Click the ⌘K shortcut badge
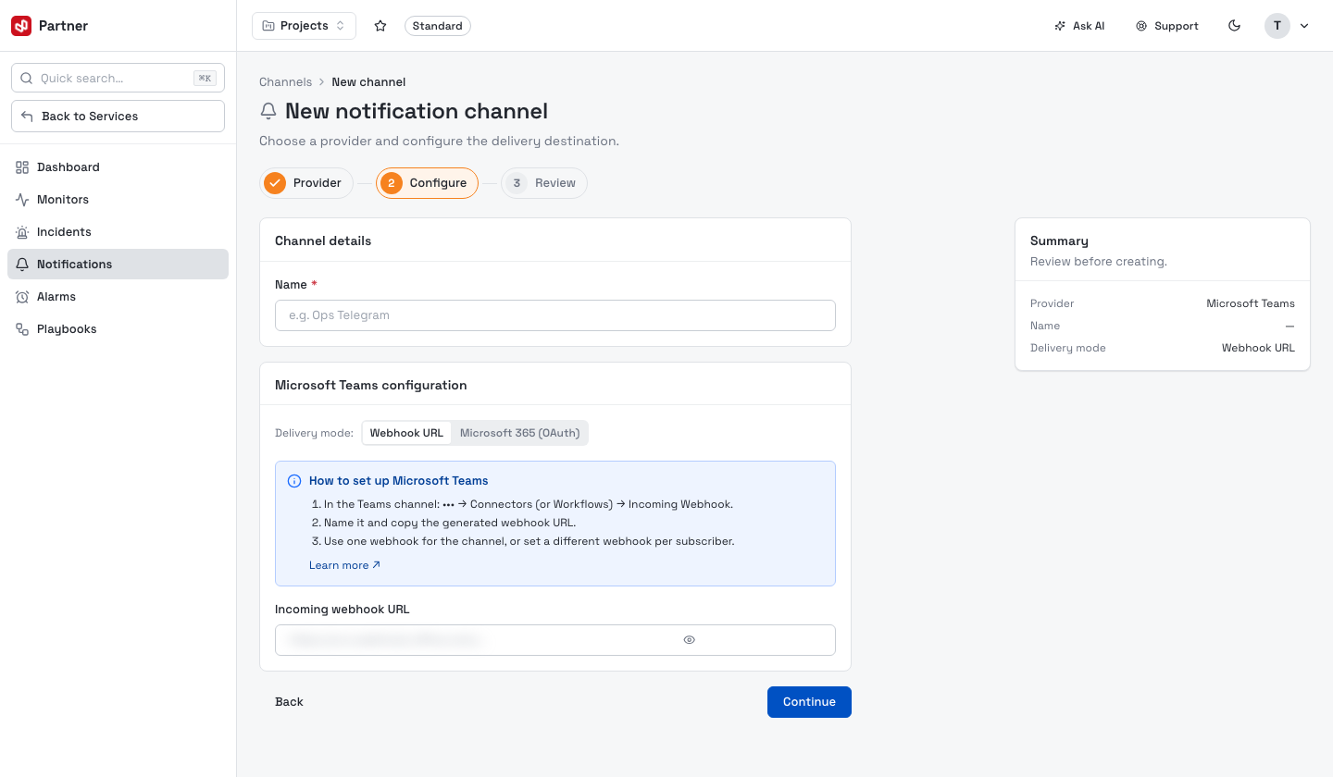Image resolution: width=1333 pixels, height=777 pixels. click(x=205, y=79)
